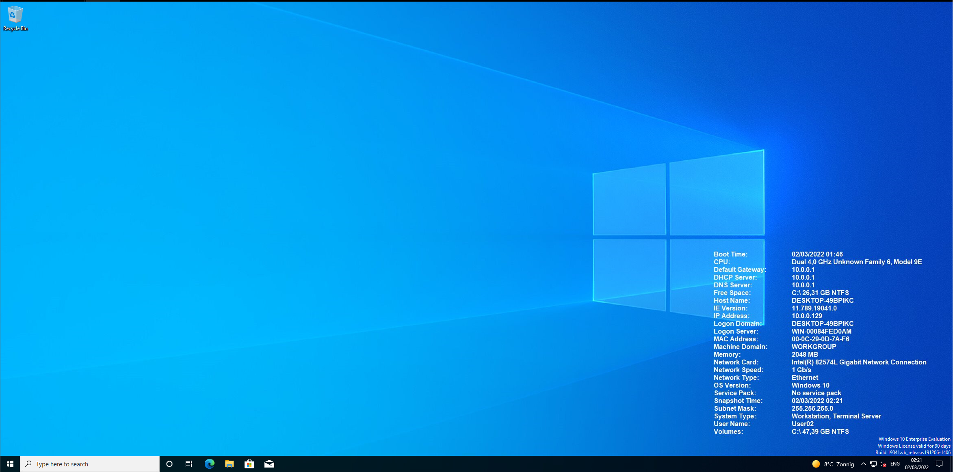Open File Explorer from the taskbar

click(x=229, y=464)
